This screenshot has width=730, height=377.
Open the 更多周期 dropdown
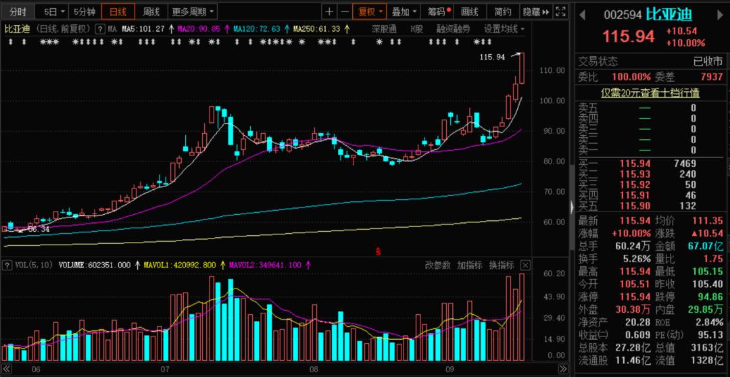(x=193, y=11)
